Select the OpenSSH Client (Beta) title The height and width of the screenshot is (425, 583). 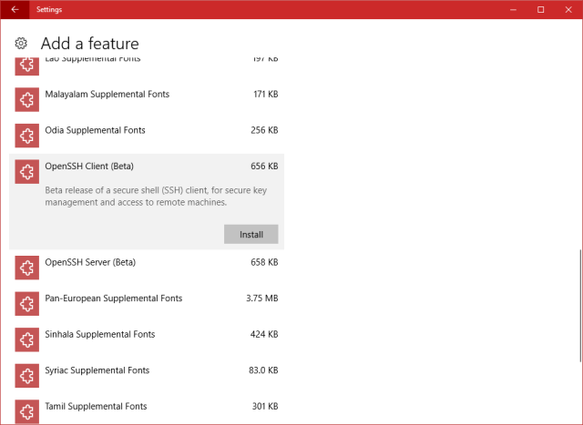[89, 166]
